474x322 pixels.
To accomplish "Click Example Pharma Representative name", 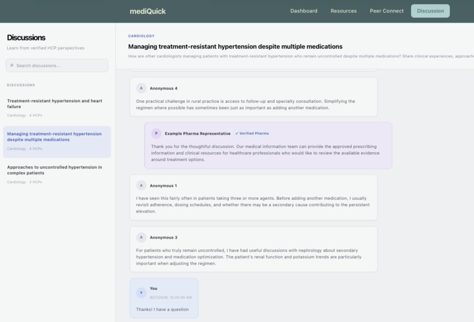I will click(198, 133).
